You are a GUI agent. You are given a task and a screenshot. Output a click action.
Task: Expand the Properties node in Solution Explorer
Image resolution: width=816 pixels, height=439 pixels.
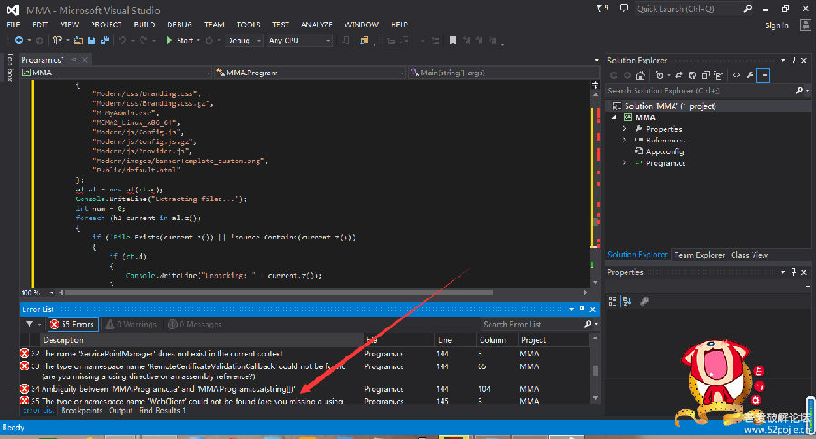(x=624, y=129)
